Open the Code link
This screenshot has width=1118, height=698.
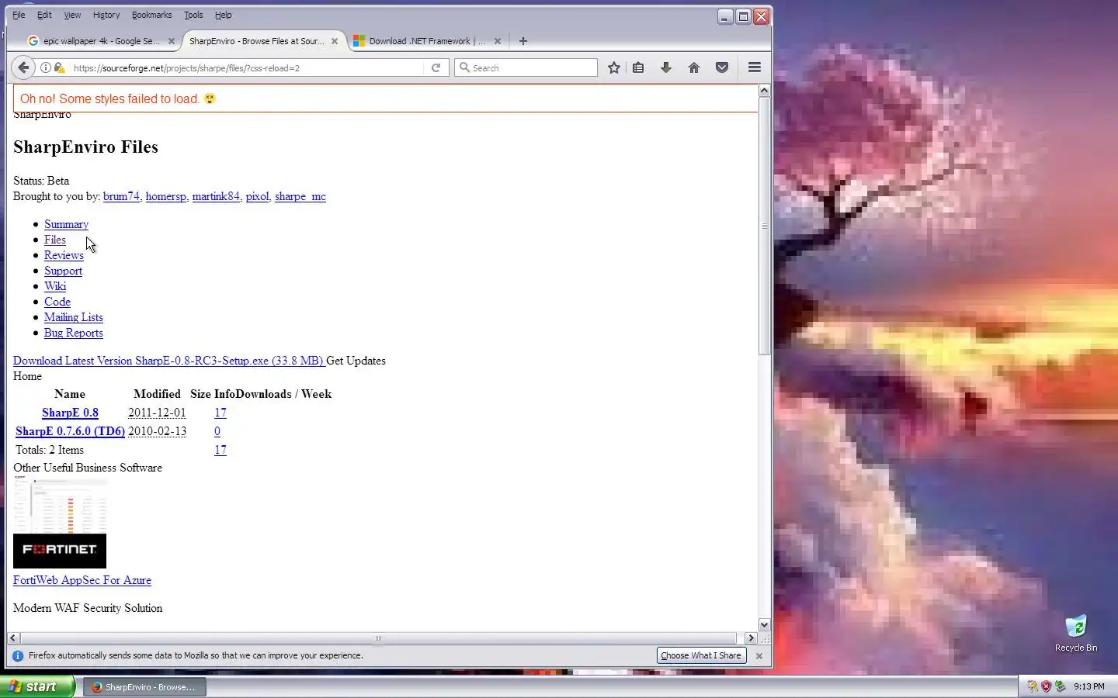(x=57, y=302)
